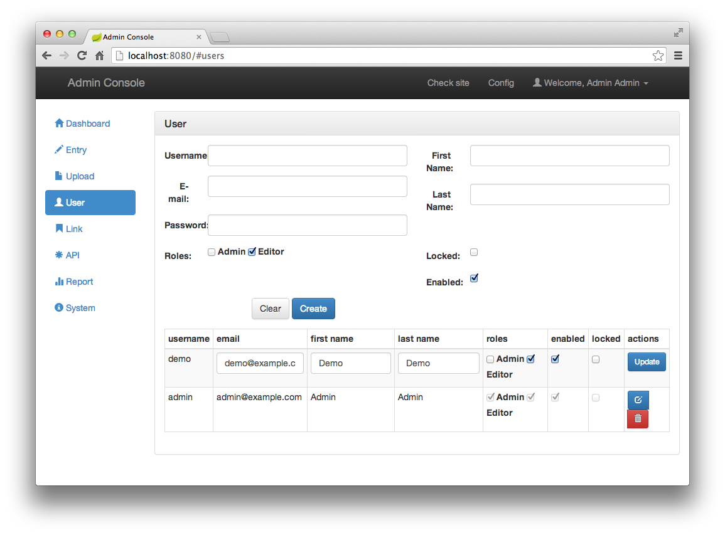Click the edit icon for admin row
Image resolution: width=725 pixels, height=535 pixels.
tap(638, 400)
